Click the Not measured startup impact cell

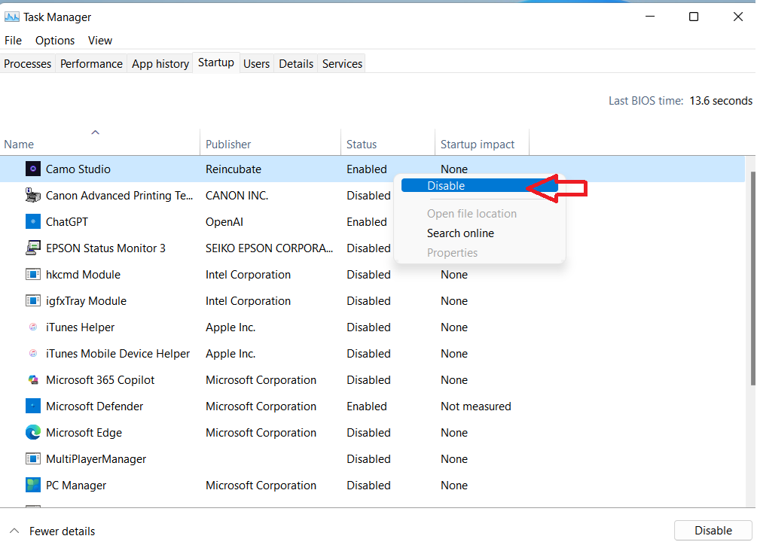tap(475, 406)
